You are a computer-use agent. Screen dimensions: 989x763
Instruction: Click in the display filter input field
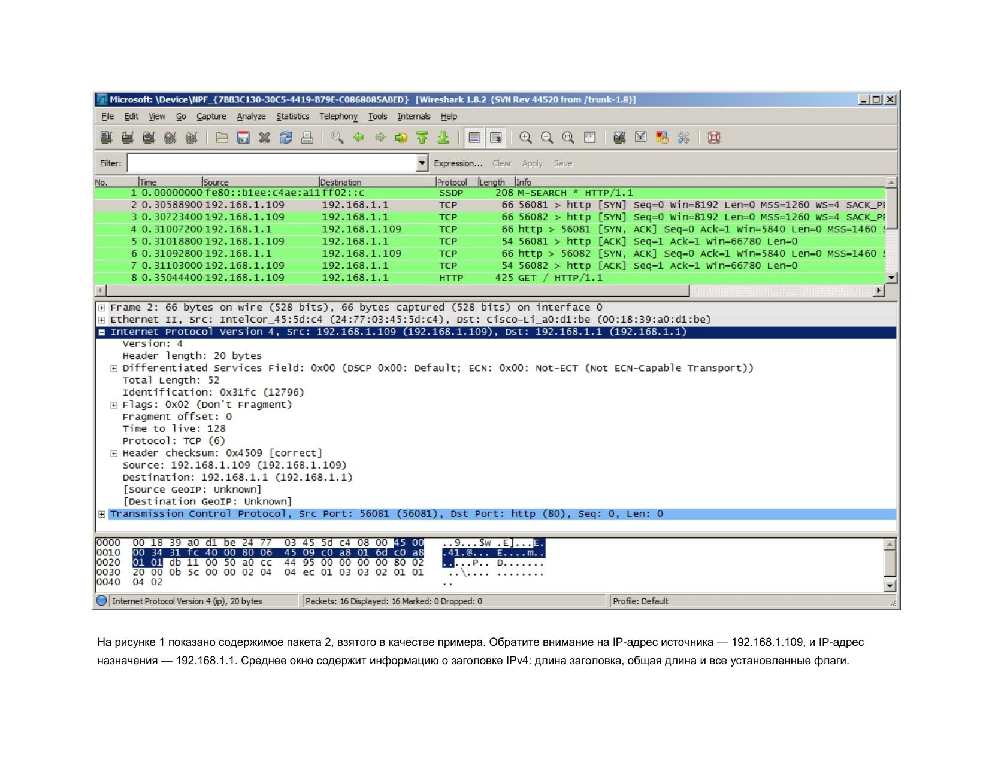coord(271,163)
